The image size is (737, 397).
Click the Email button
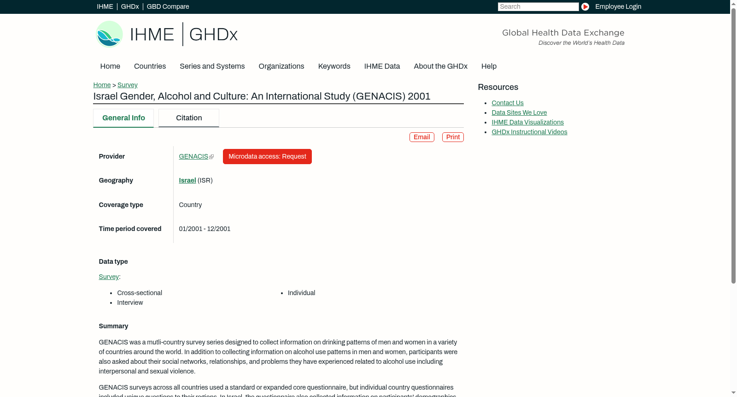(422, 137)
